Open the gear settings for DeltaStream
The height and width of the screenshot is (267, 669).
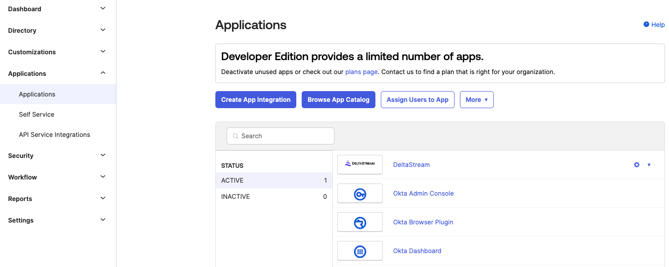tap(637, 165)
